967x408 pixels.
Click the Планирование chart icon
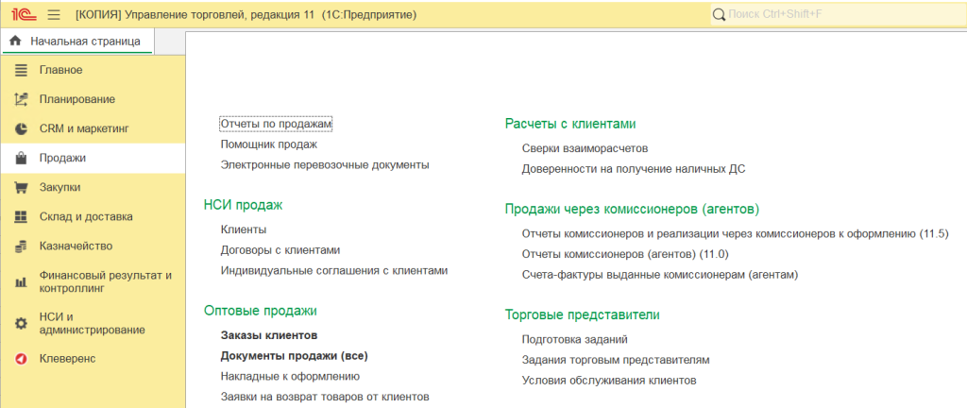pyautogui.click(x=21, y=99)
